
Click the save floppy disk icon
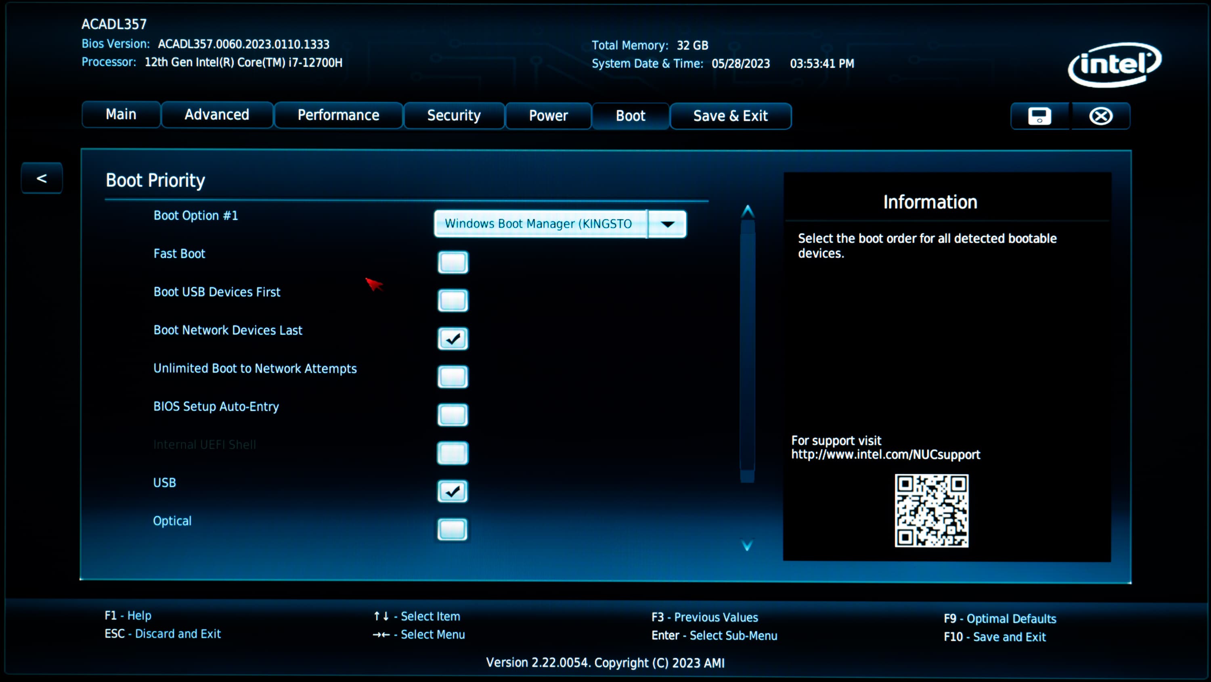1039,116
